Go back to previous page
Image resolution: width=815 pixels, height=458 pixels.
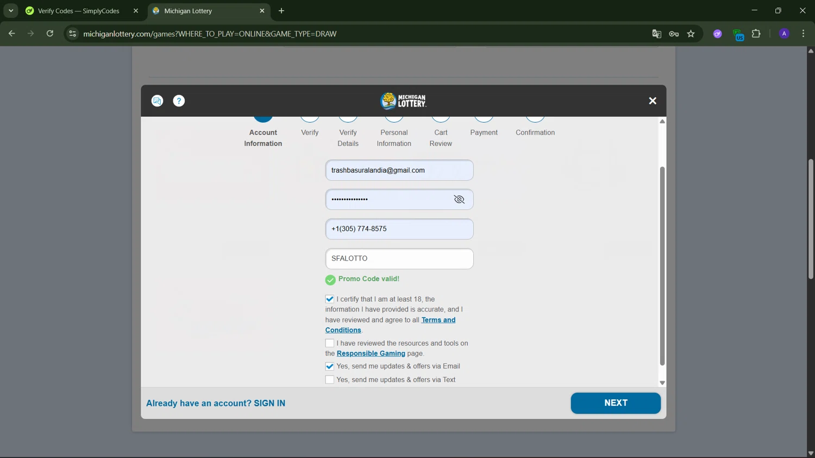click(11, 34)
